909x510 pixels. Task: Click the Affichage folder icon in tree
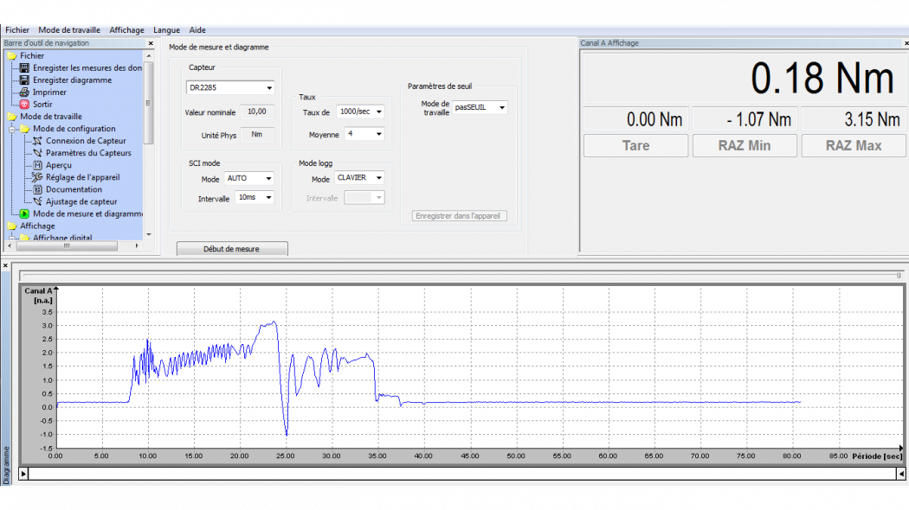point(11,226)
